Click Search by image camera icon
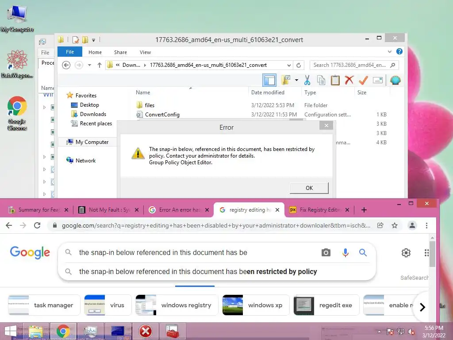This screenshot has width=453, height=340. click(x=326, y=252)
